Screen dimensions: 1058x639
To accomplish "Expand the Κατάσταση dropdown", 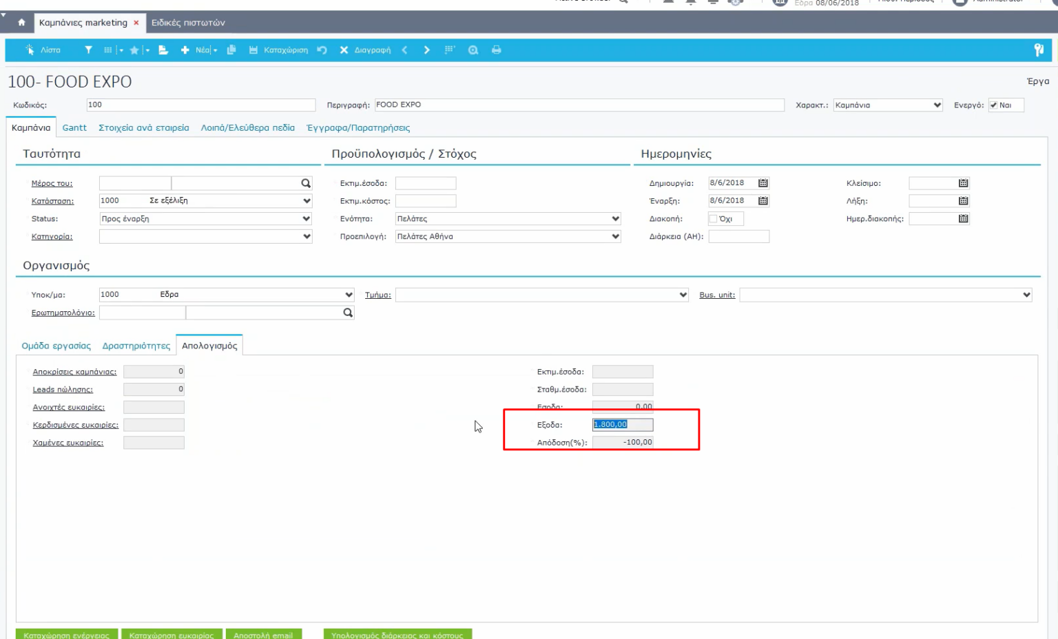I will point(307,201).
